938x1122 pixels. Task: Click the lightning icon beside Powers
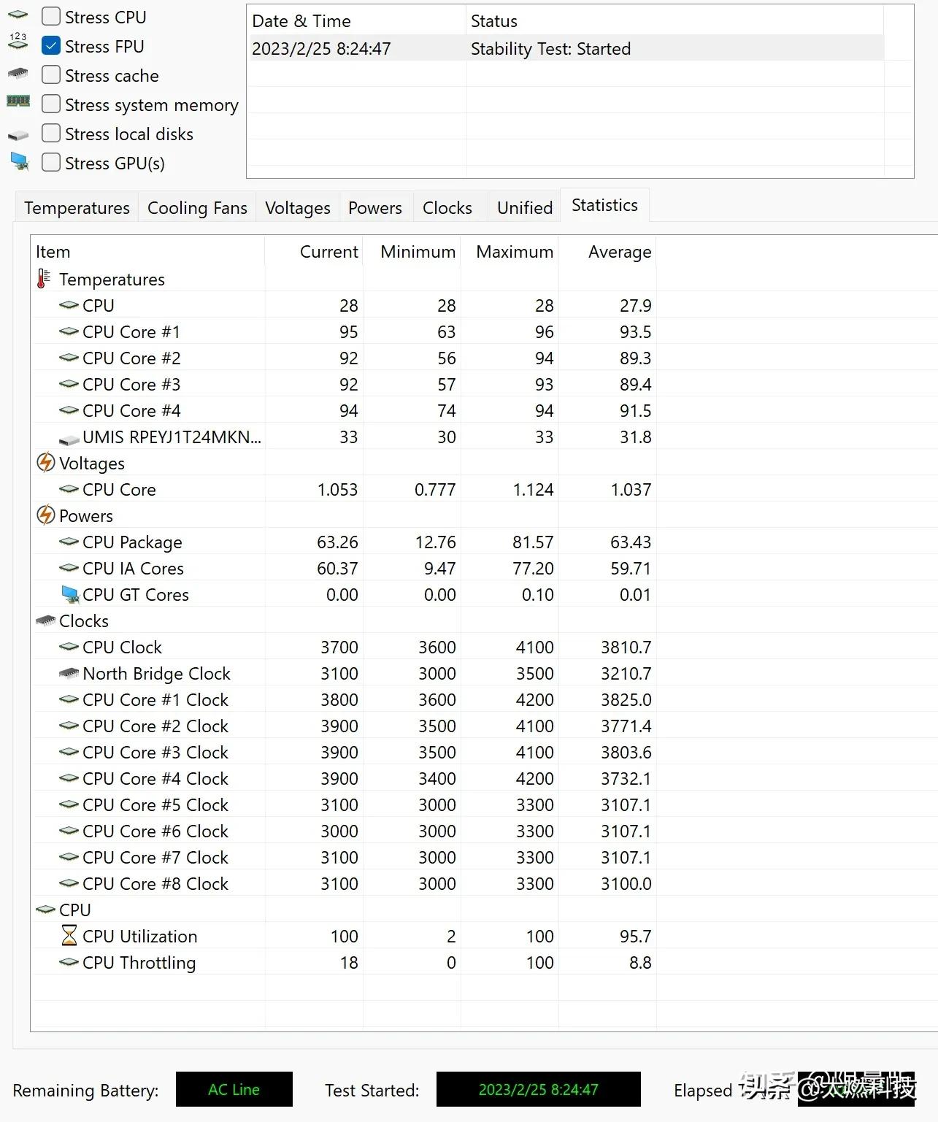[x=45, y=515]
